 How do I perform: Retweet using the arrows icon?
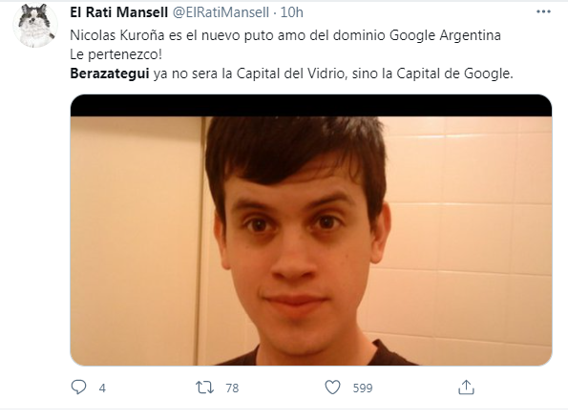(x=204, y=388)
